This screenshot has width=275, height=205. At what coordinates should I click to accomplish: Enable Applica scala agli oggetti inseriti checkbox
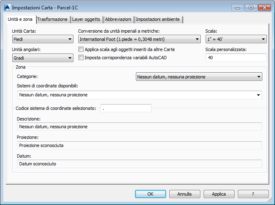(x=81, y=49)
